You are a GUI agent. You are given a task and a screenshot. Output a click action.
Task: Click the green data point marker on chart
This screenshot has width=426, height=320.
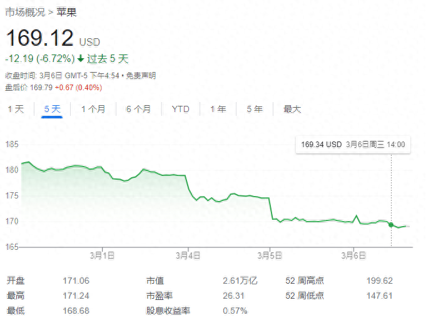click(x=391, y=225)
